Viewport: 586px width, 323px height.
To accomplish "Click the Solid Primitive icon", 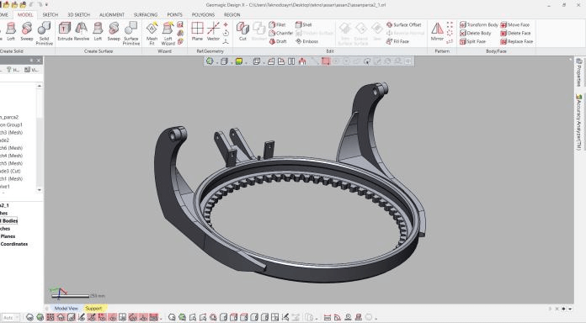I will [x=44, y=34].
